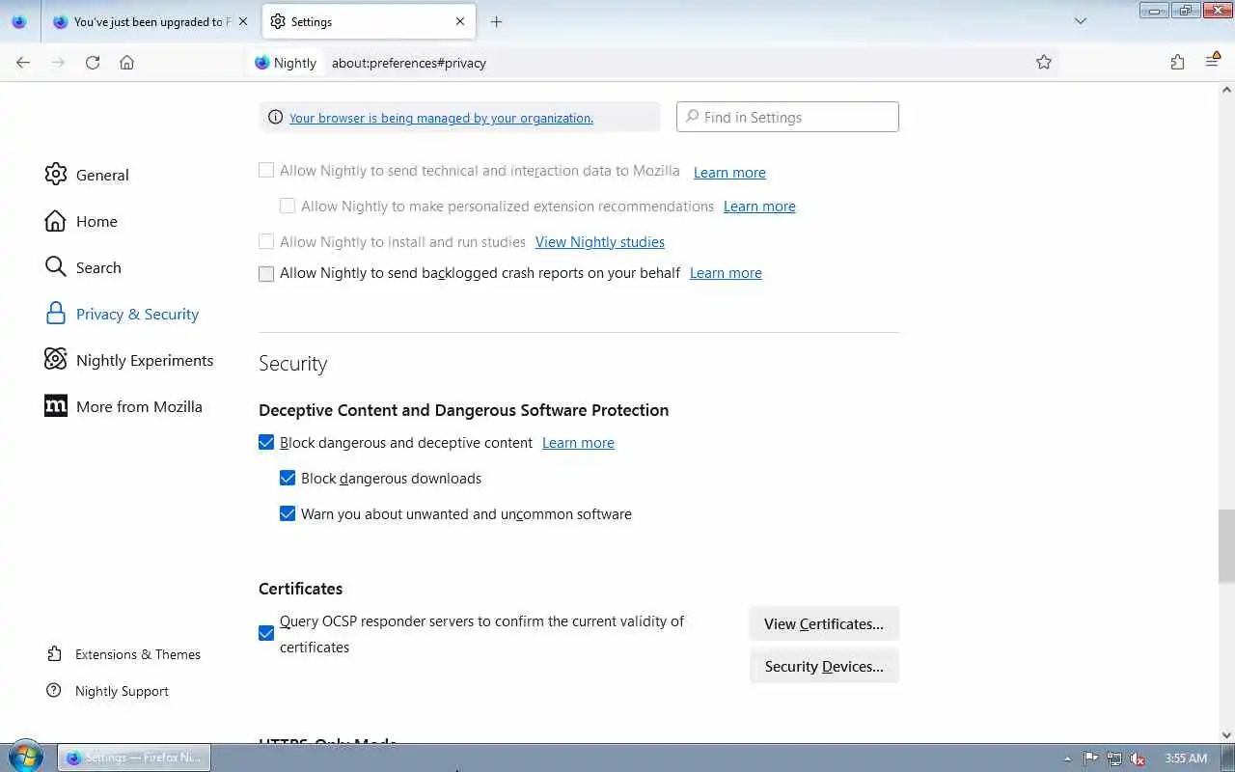Viewport: 1235px width, 772px height.
Task: Uncheck Block dangerous downloads
Action: 288,478
